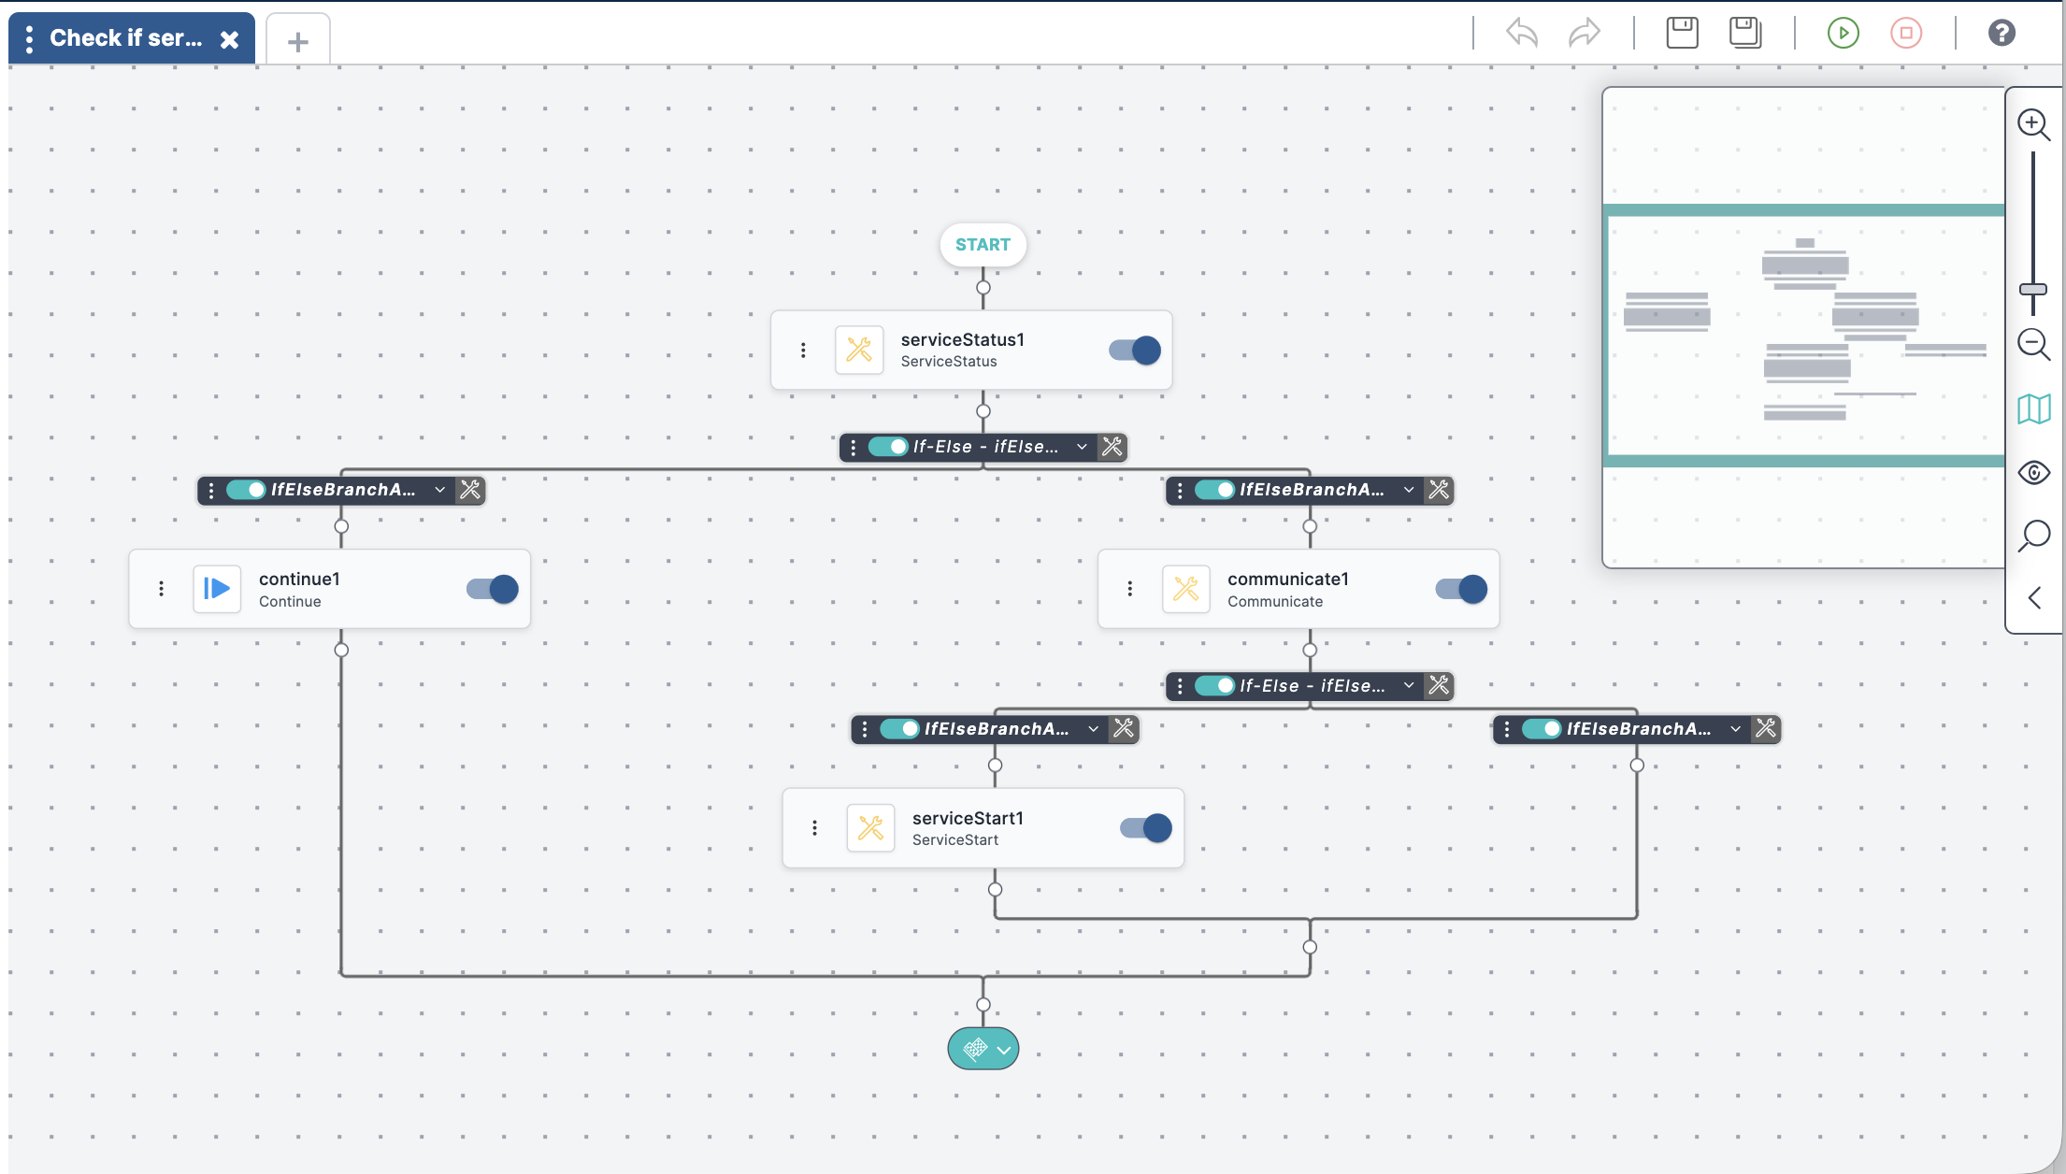This screenshot has height=1174, width=2066.
Task: Add a new flow tab with the plus button
Action: (297, 40)
